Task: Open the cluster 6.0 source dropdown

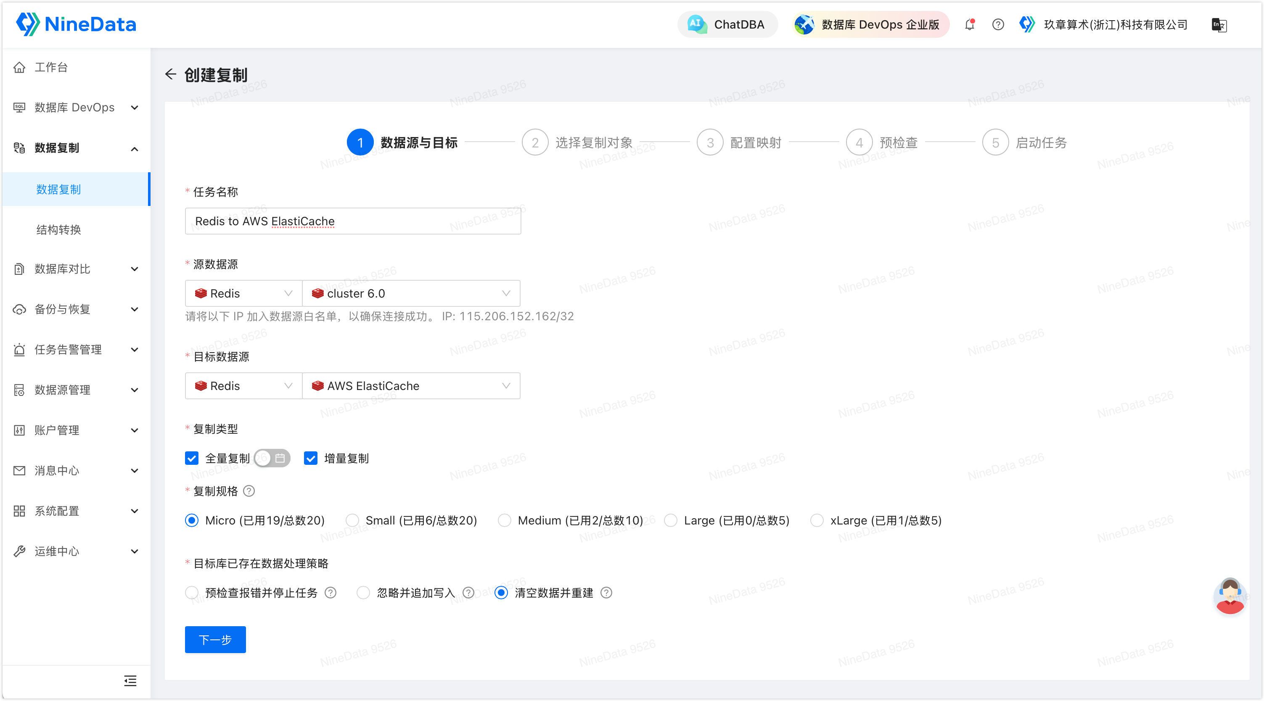Action: pos(411,293)
